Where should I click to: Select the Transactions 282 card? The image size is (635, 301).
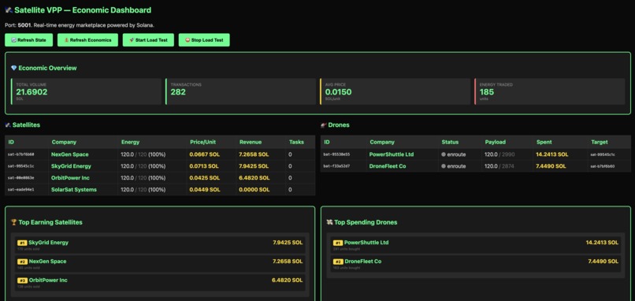pos(240,91)
